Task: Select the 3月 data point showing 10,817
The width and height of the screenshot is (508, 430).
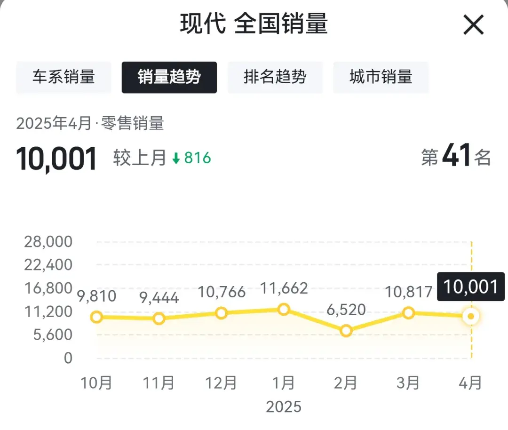Action: click(409, 313)
